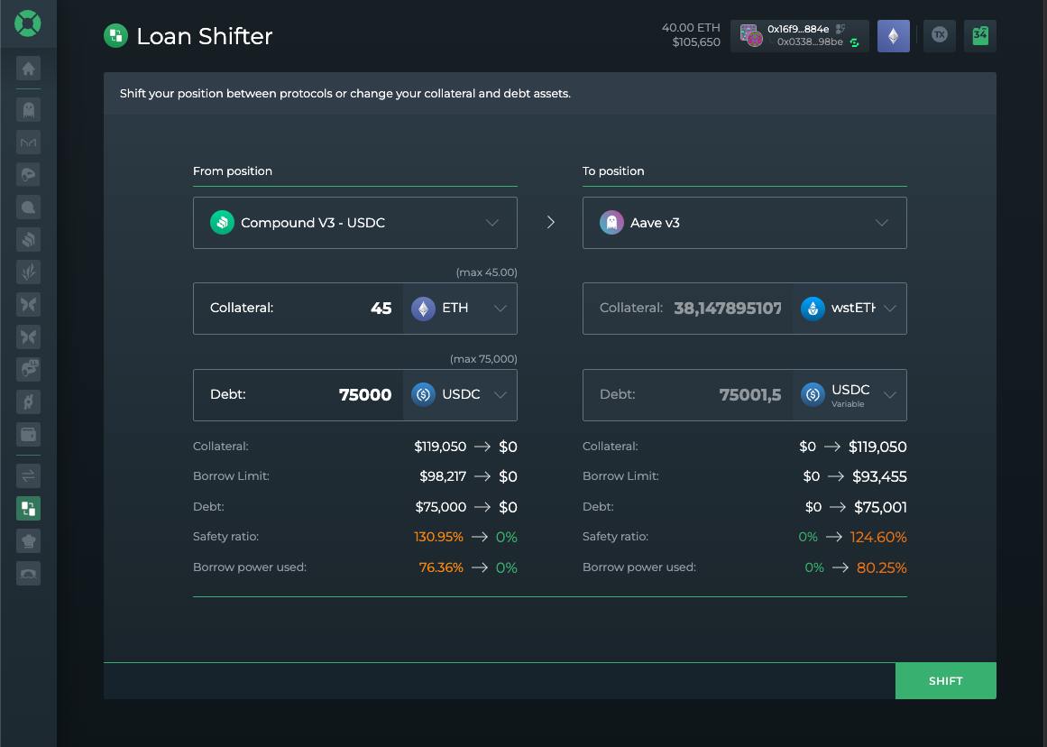Open the pipe-shaped protocol sidebar icon
Image resolution: width=1047 pixels, height=747 pixels.
[x=28, y=370]
